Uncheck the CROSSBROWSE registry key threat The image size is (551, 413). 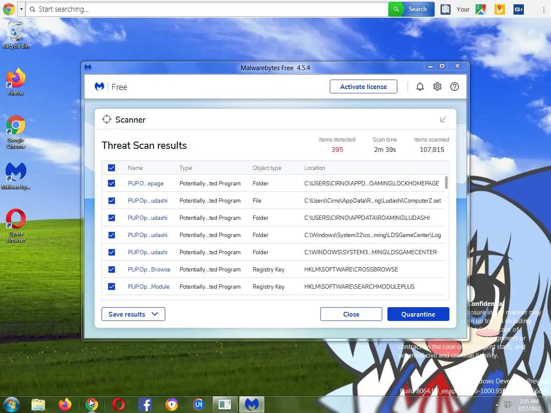(111, 269)
